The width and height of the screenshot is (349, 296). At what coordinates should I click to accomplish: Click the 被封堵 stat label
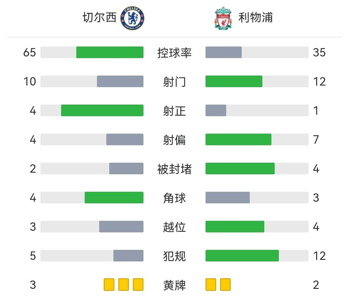(x=174, y=169)
